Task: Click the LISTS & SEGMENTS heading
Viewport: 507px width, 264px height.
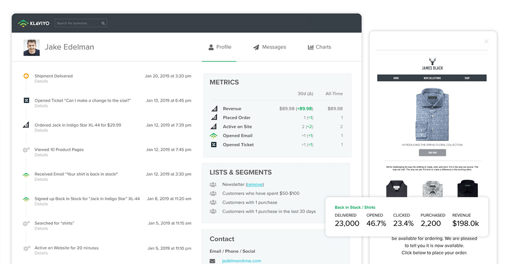Action: pyautogui.click(x=240, y=173)
